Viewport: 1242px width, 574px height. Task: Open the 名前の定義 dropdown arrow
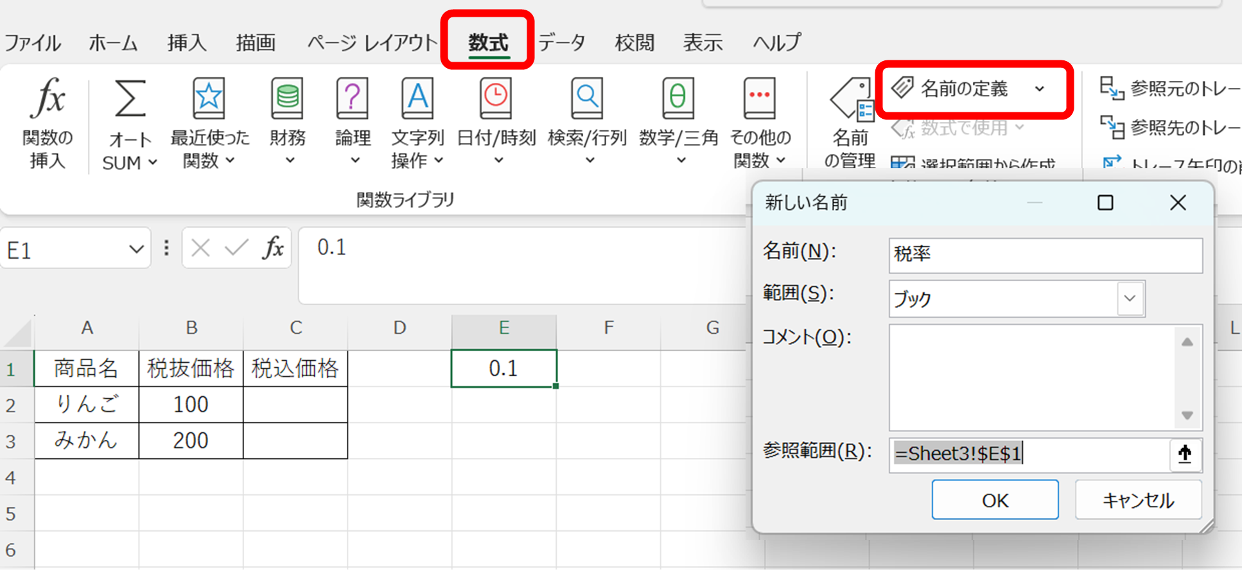pos(1040,89)
